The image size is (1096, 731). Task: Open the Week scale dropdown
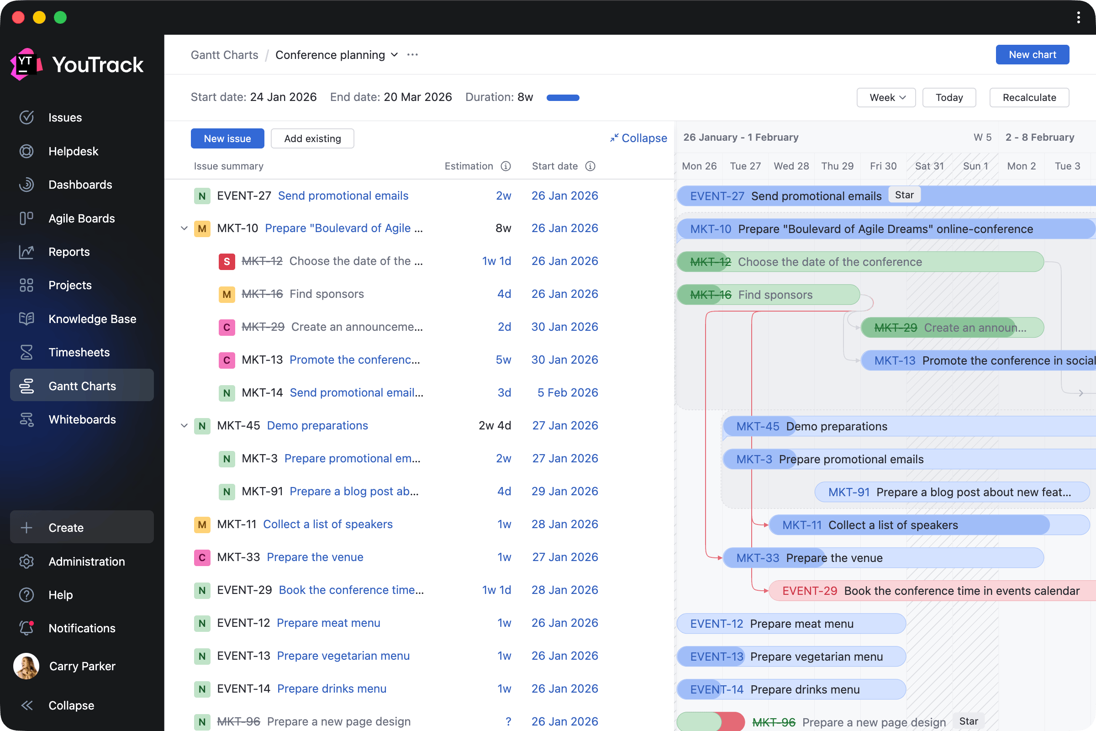click(886, 97)
